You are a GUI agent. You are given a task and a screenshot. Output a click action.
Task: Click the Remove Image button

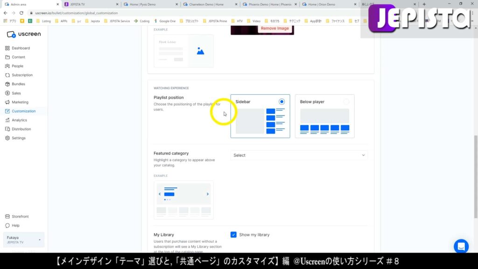[274, 28]
